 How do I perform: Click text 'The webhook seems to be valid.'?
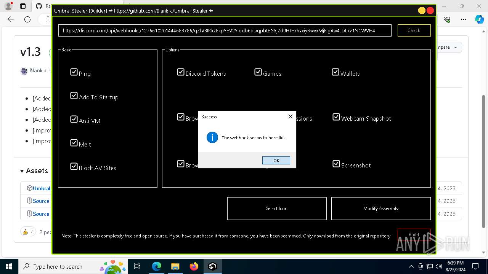(253, 138)
